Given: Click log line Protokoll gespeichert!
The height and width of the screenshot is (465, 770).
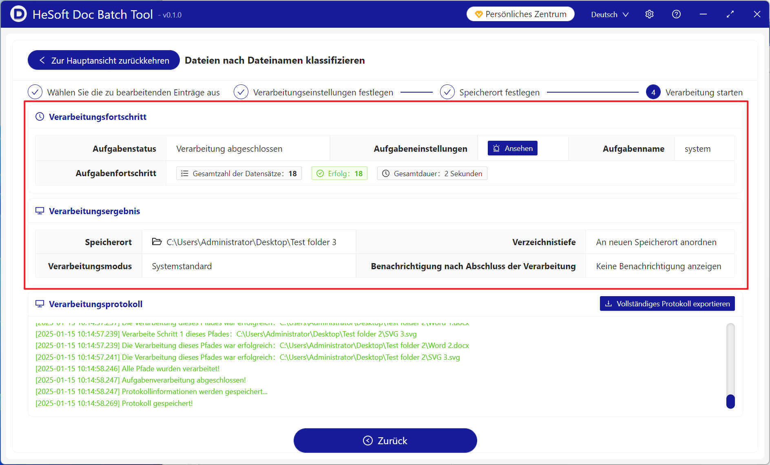Looking at the screenshot, I should tap(114, 403).
